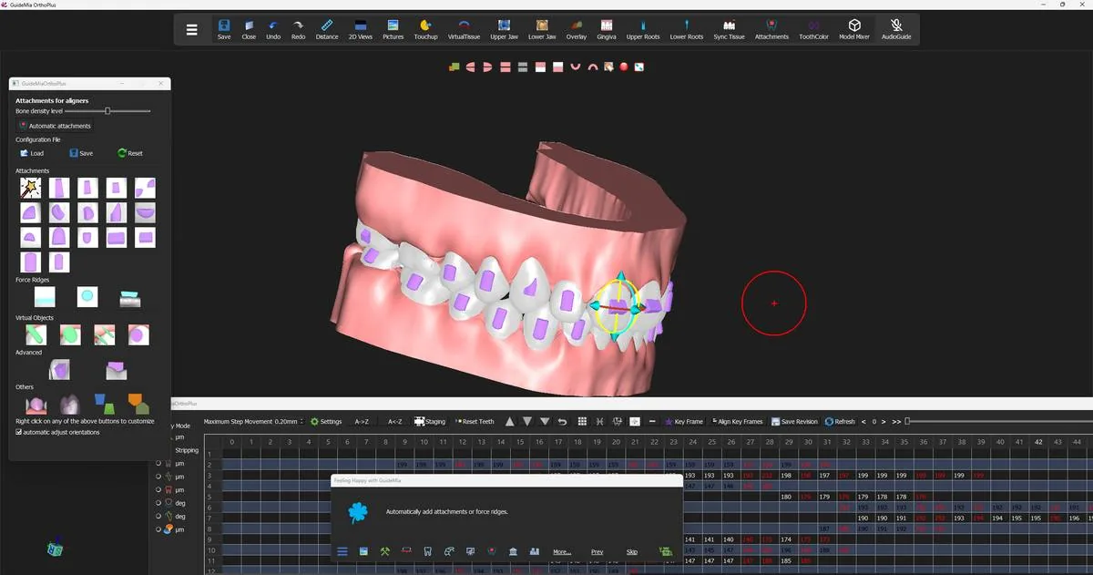Click the Automatic attachments button
The height and width of the screenshot is (575, 1093).
click(55, 126)
